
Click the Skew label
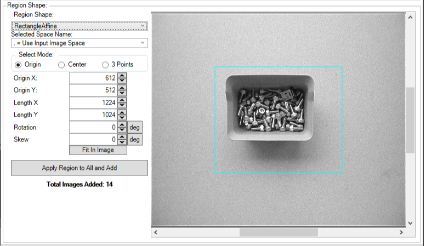coord(21,140)
